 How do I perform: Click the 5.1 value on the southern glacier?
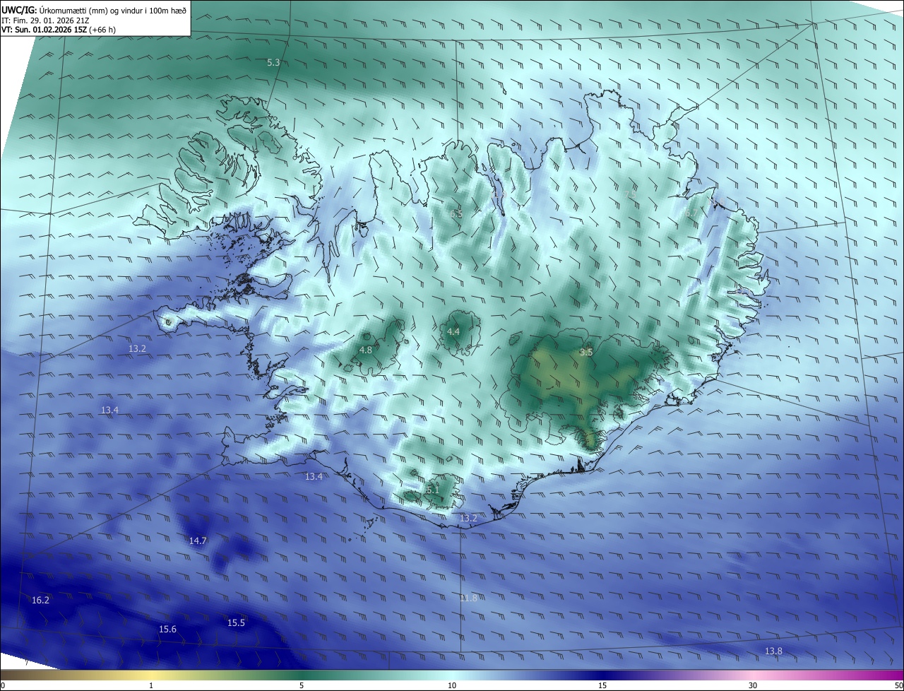point(433,489)
